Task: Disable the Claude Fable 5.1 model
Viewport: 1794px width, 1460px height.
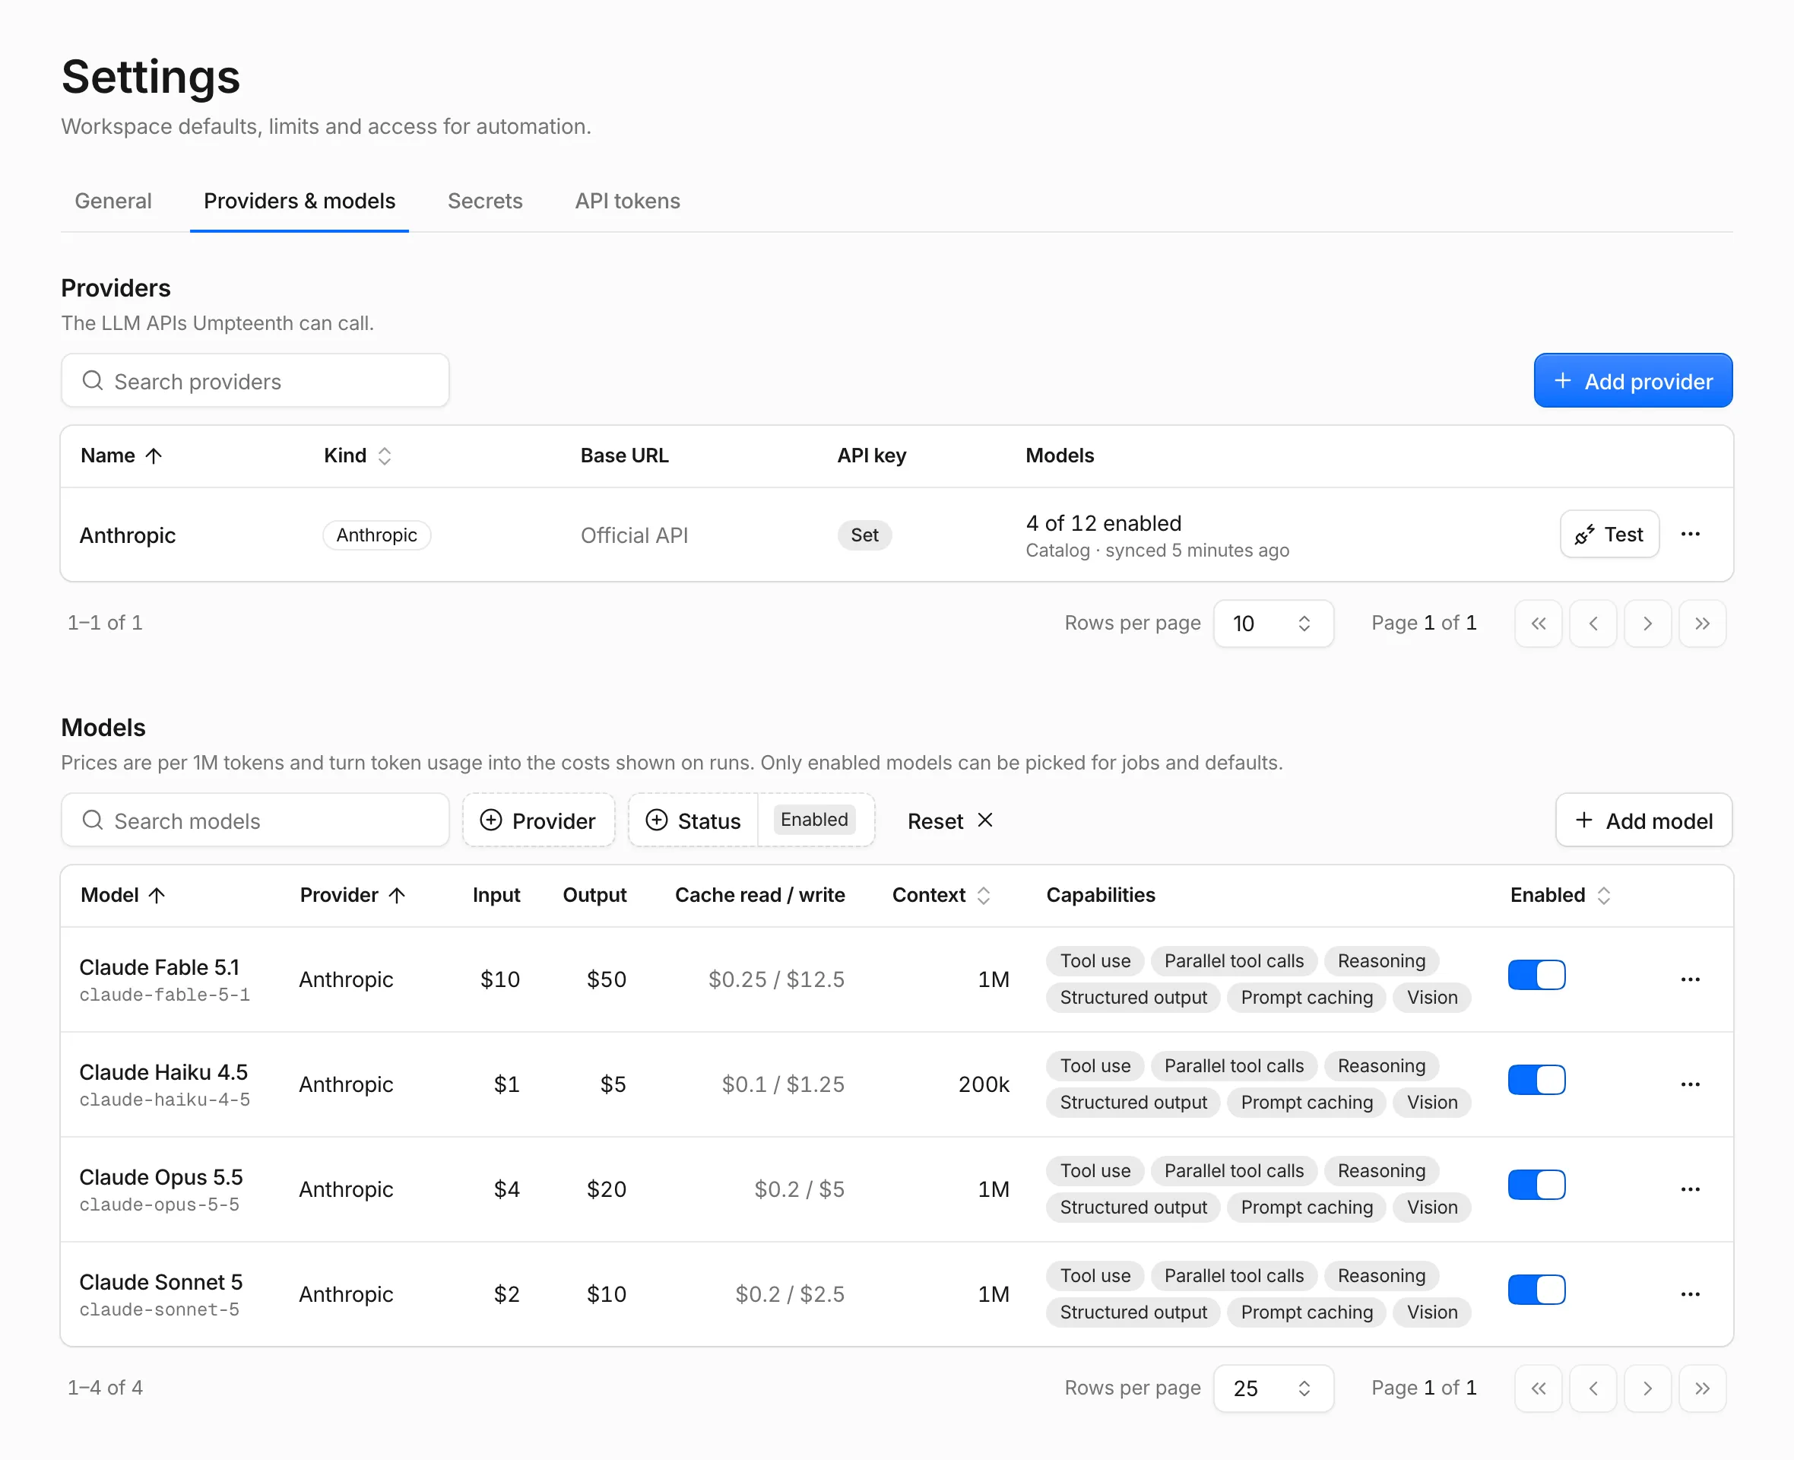Action: [1537, 976]
